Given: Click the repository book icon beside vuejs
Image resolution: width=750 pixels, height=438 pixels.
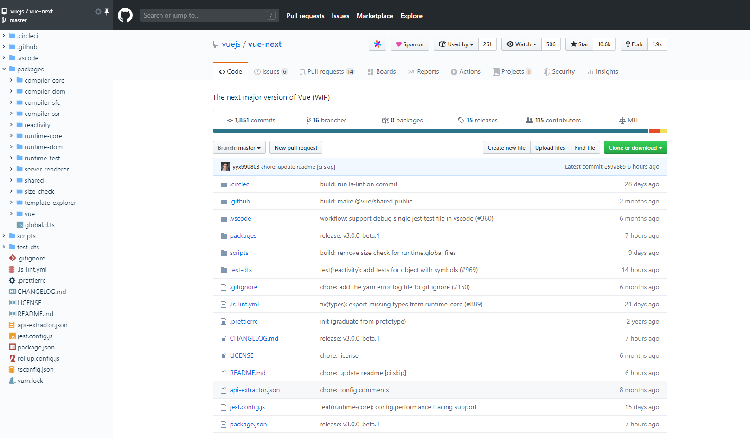Looking at the screenshot, I should pyautogui.click(x=216, y=44).
